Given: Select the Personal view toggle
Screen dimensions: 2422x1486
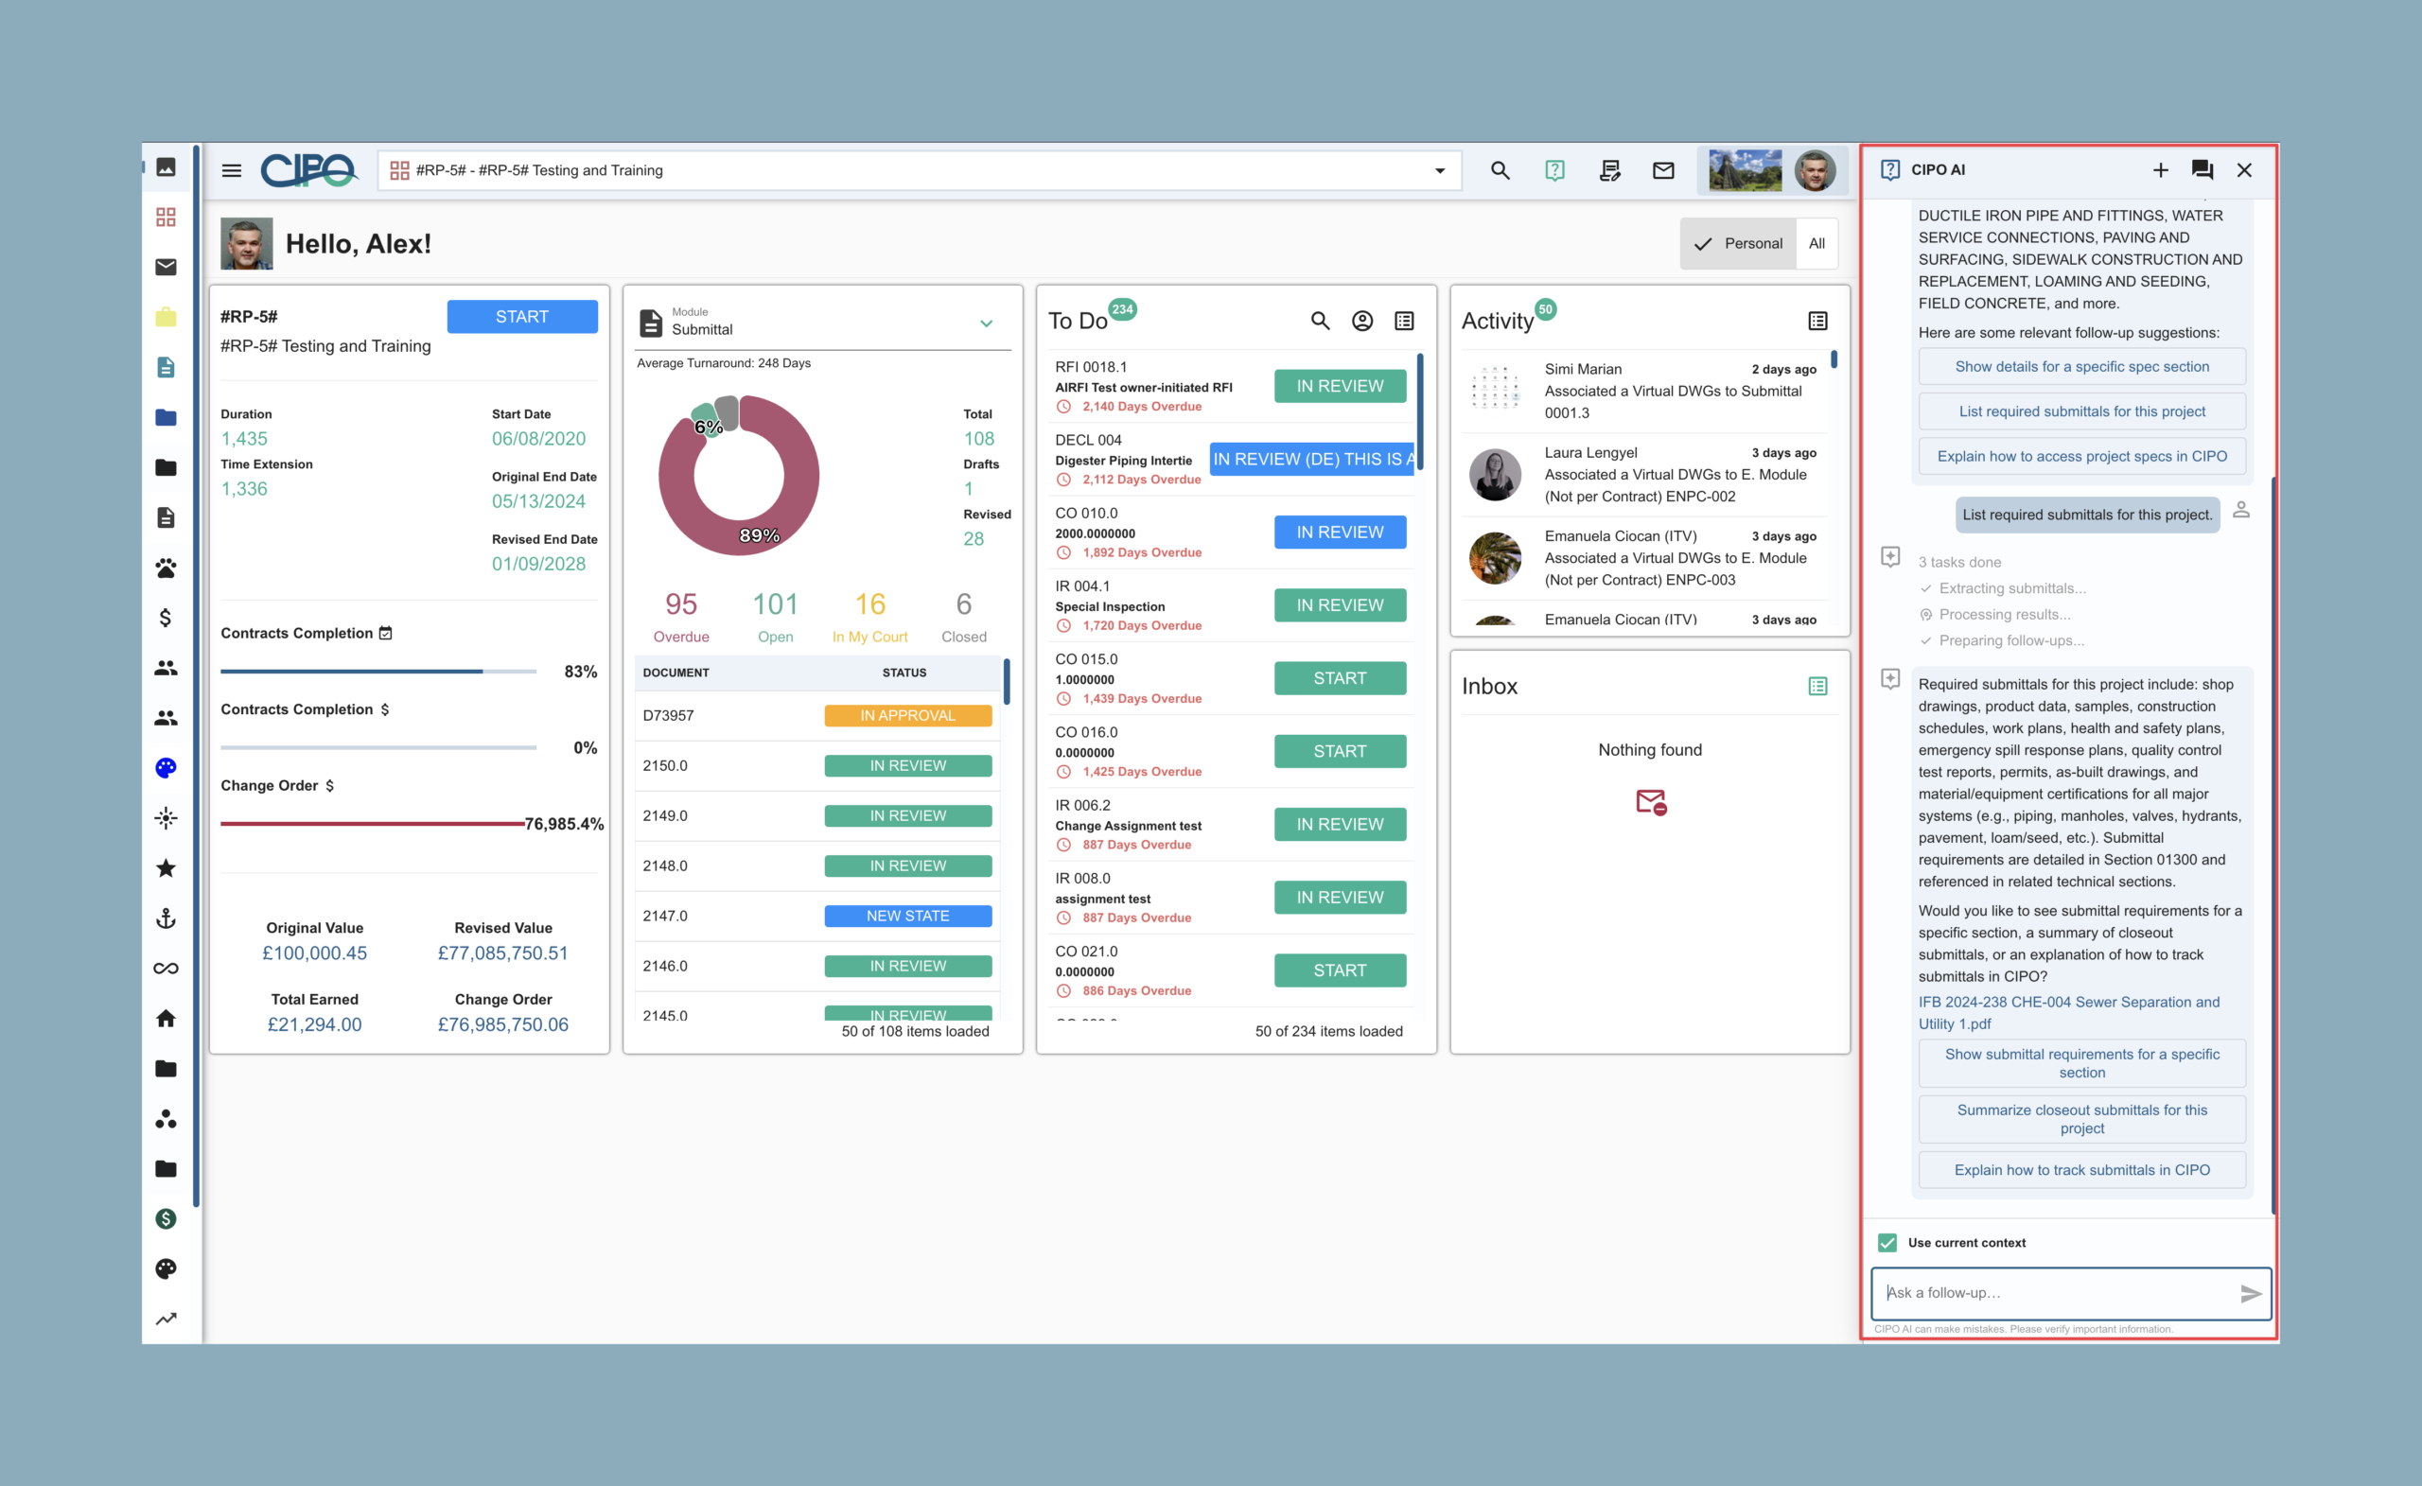Looking at the screenshot, I should coord(1738,243).
